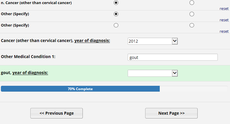This screenshot has height=124, width=230.
Task: Choose the second-column radio for n. Cancer
Action: (x=192, y=3)
